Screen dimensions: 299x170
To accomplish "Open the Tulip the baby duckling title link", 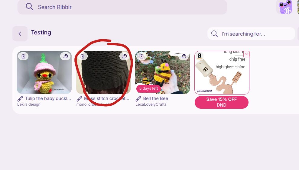I will pyautogui.click(x=48, y=98).
